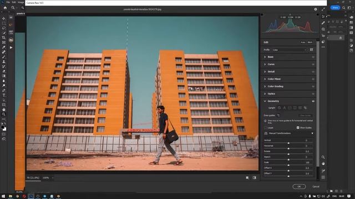Toggle the Camera Raw grid overlay icon

323,177
